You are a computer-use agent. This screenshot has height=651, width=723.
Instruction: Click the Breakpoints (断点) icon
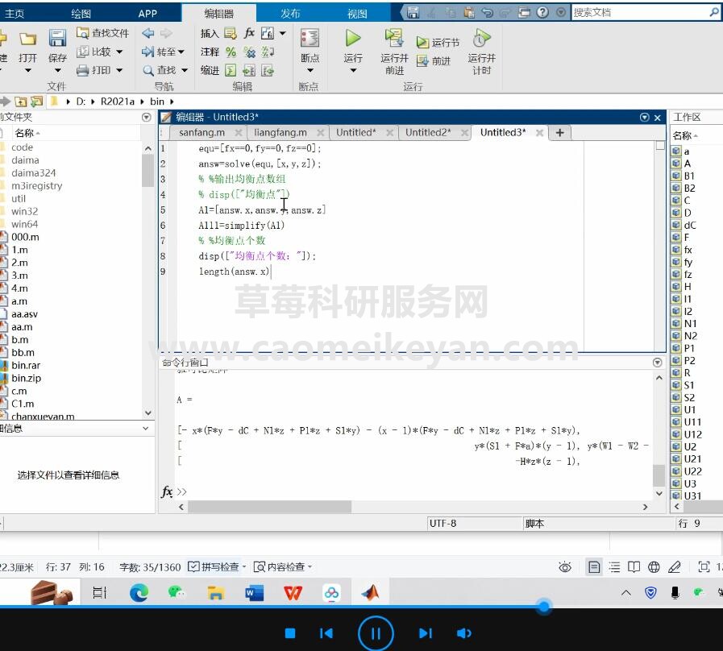(x=310, y=38)
